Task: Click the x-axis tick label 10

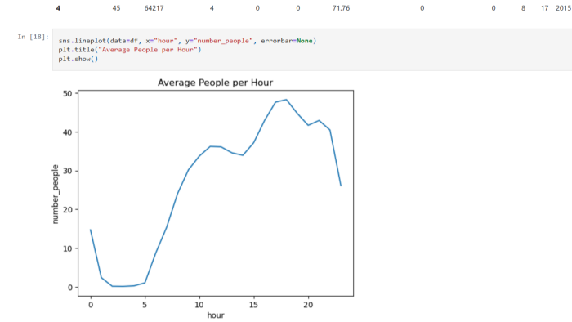Action: coord(199,305)
